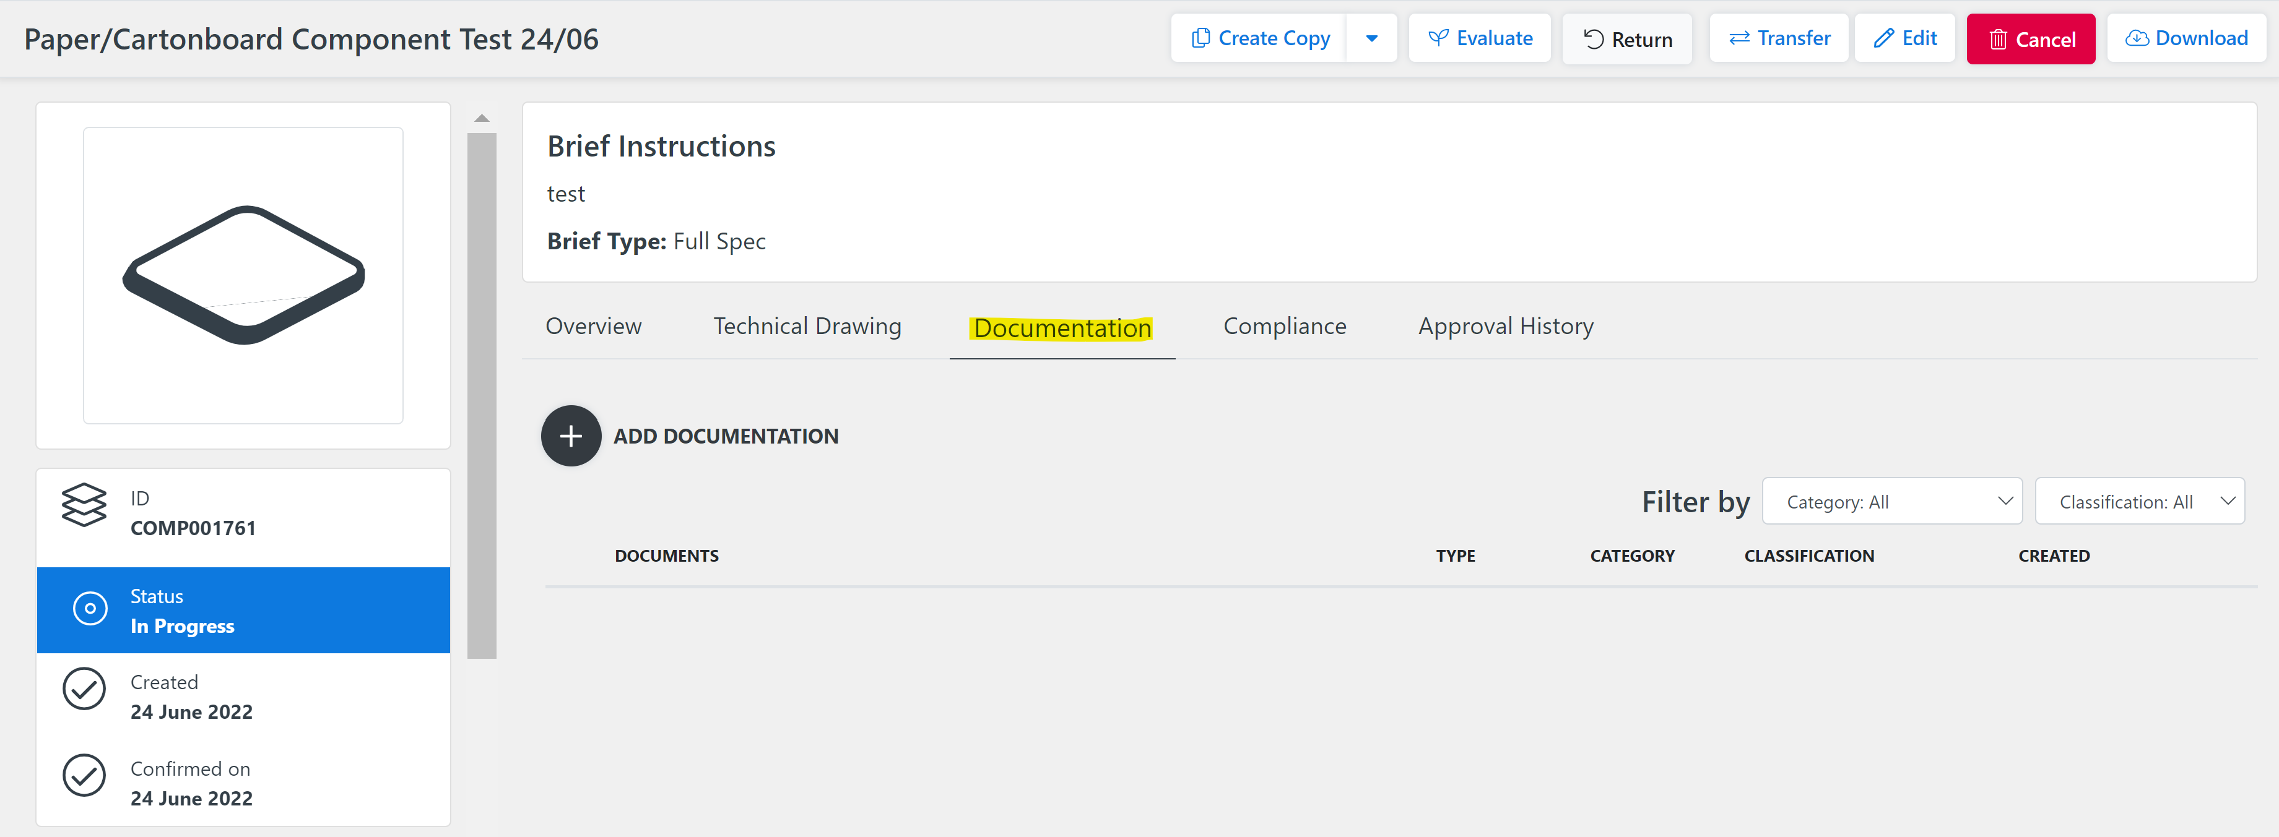Viewport: 2279px width, 837px height.
Task: Click the Create Copy button
Action: [x=1259, y=39]
